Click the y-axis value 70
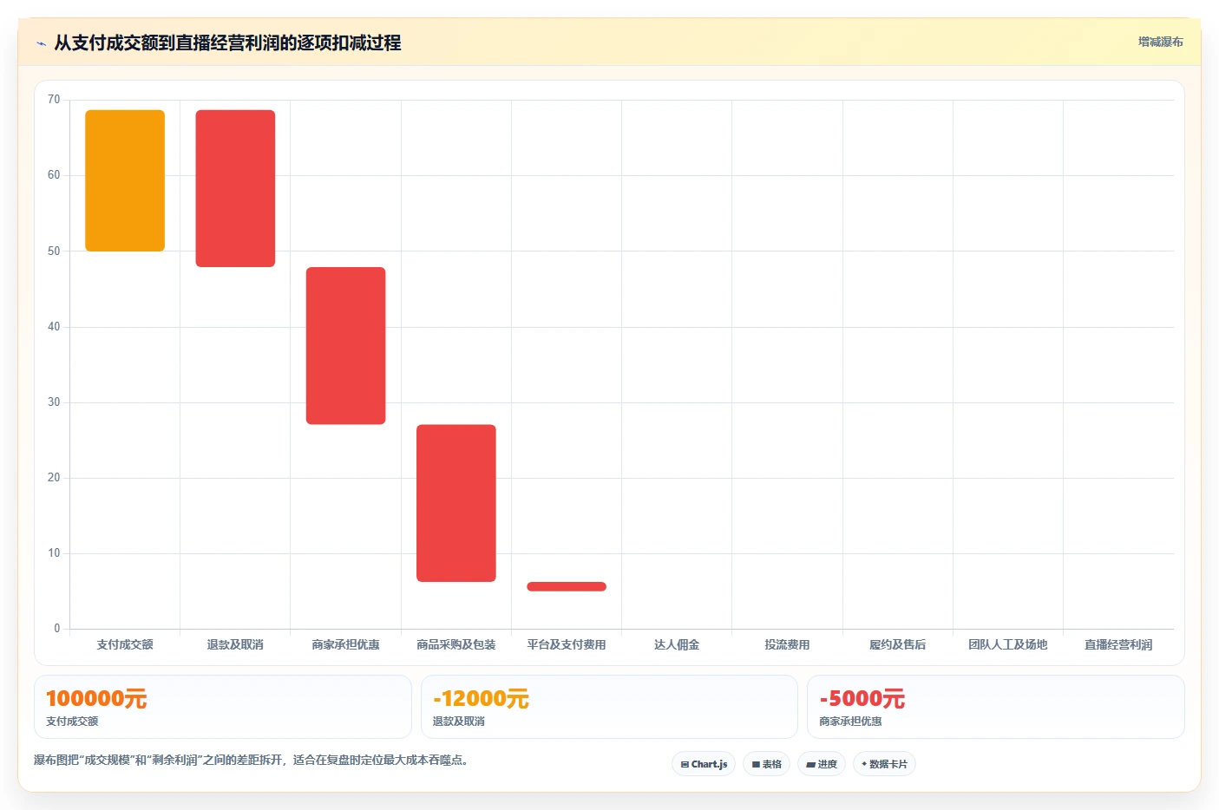1219x810 pixels. [x=54, y=100]
